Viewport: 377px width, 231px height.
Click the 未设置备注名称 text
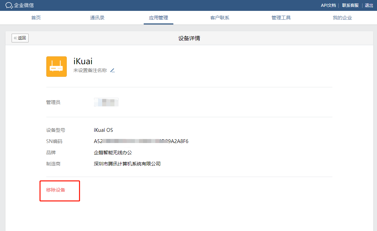(90, 70)
